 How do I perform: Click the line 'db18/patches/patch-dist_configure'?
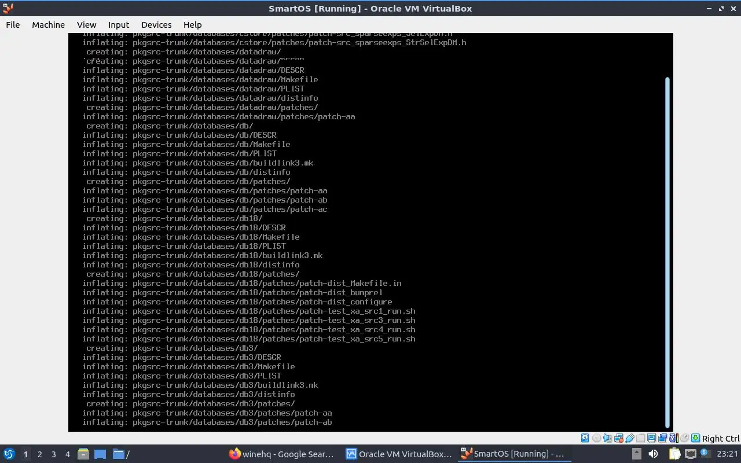(237, 302)
